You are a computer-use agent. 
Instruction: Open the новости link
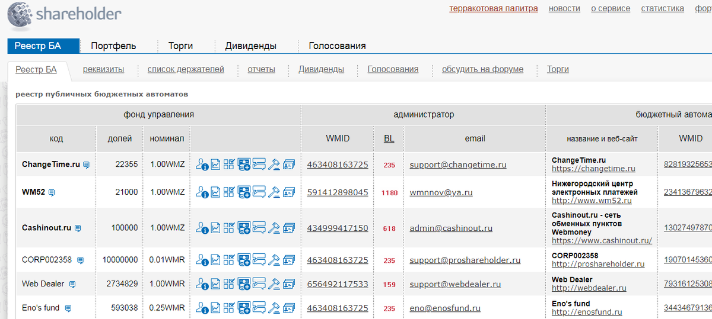(564, 8)
